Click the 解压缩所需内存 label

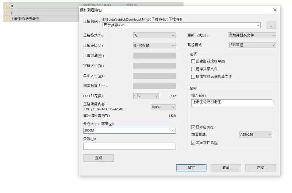coord(97,115)
